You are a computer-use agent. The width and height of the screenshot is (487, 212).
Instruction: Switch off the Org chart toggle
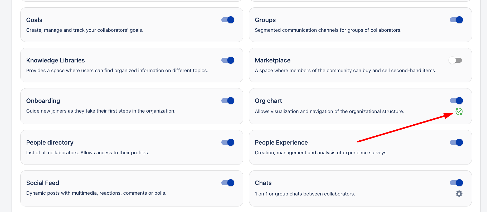(456, 101)
